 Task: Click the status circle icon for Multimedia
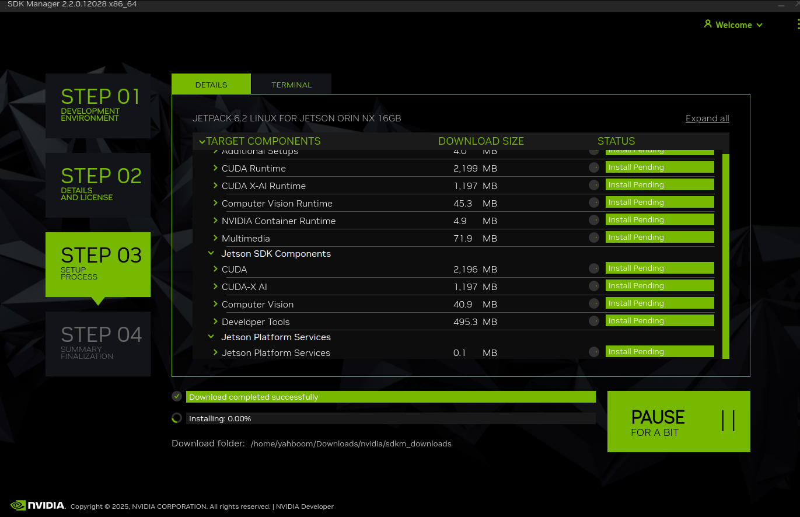click(594, 237)
